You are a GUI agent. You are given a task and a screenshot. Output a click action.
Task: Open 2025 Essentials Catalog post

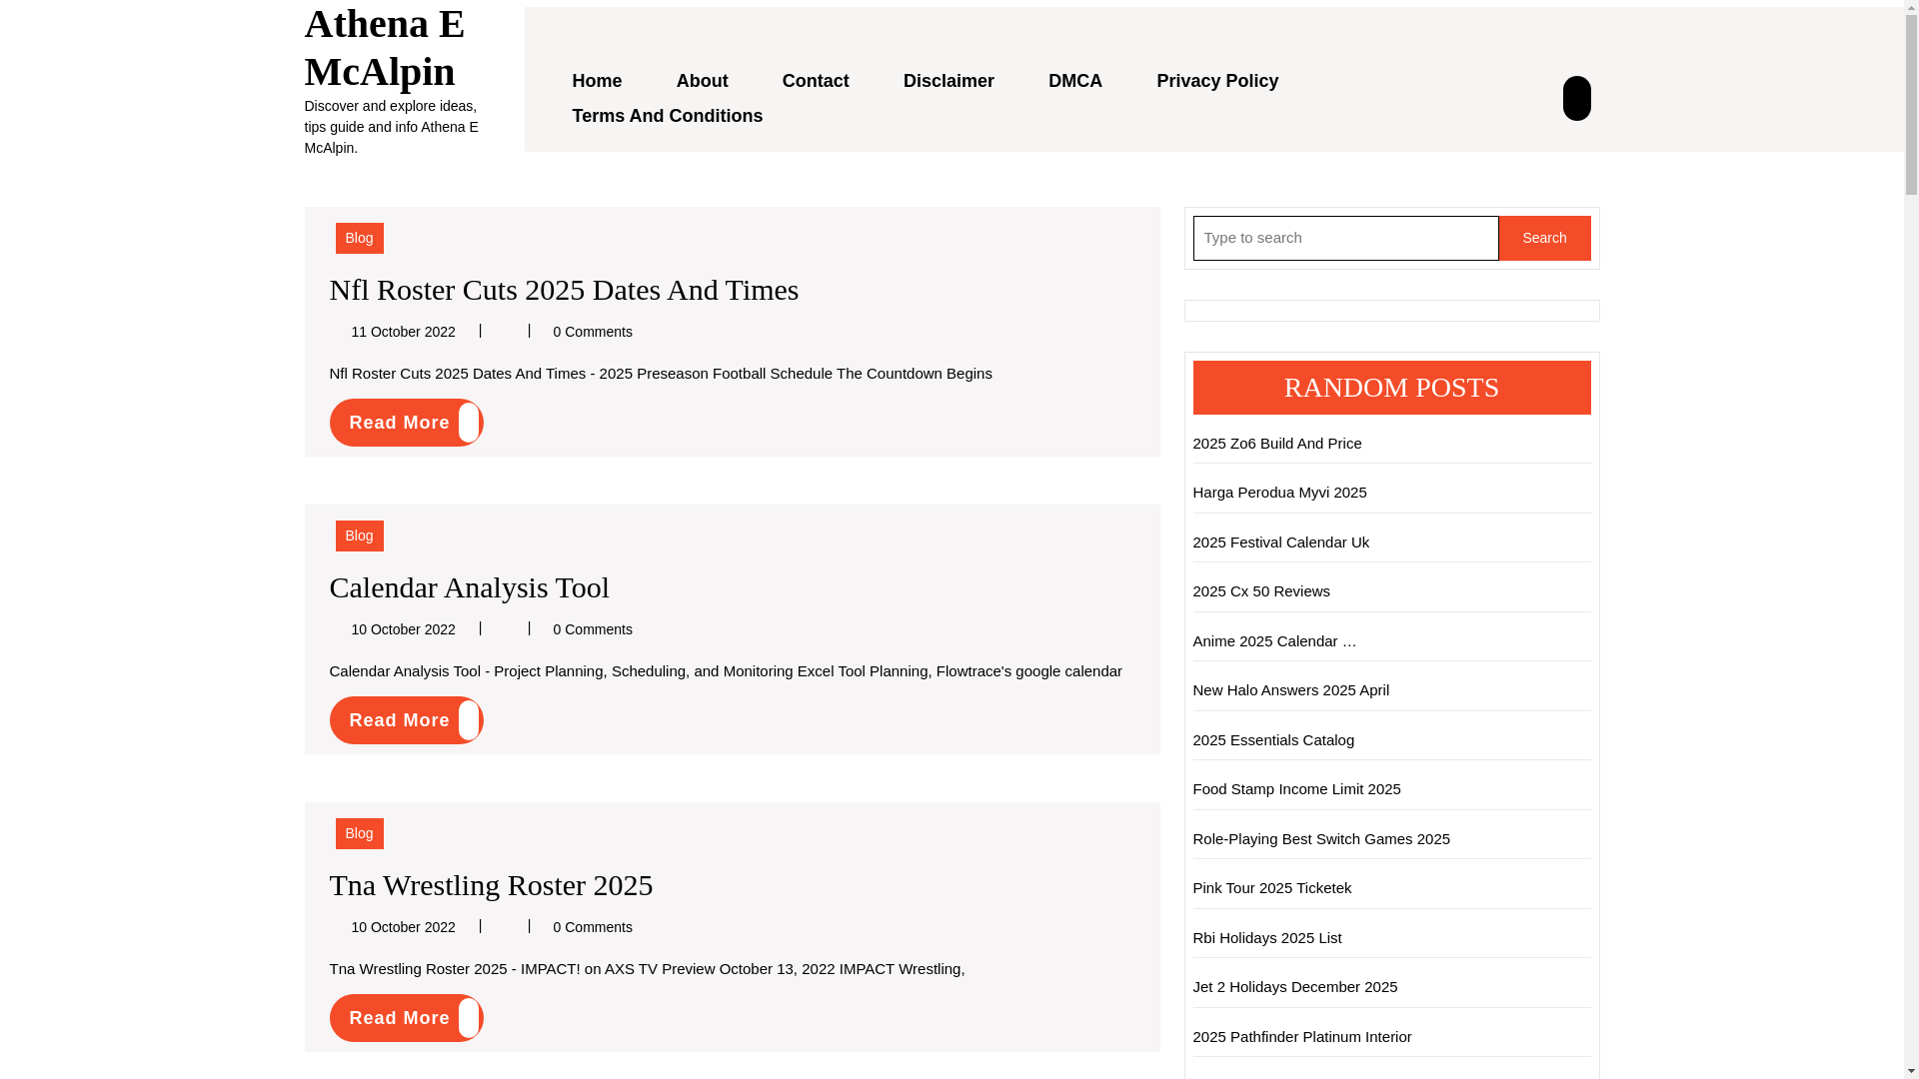(x=1273, y=740)
